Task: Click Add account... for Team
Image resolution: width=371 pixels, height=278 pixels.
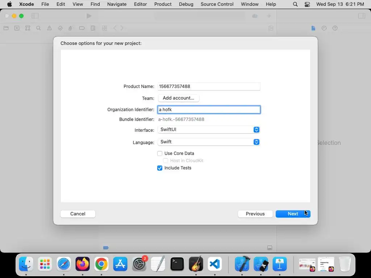Action: coord(178,98)
